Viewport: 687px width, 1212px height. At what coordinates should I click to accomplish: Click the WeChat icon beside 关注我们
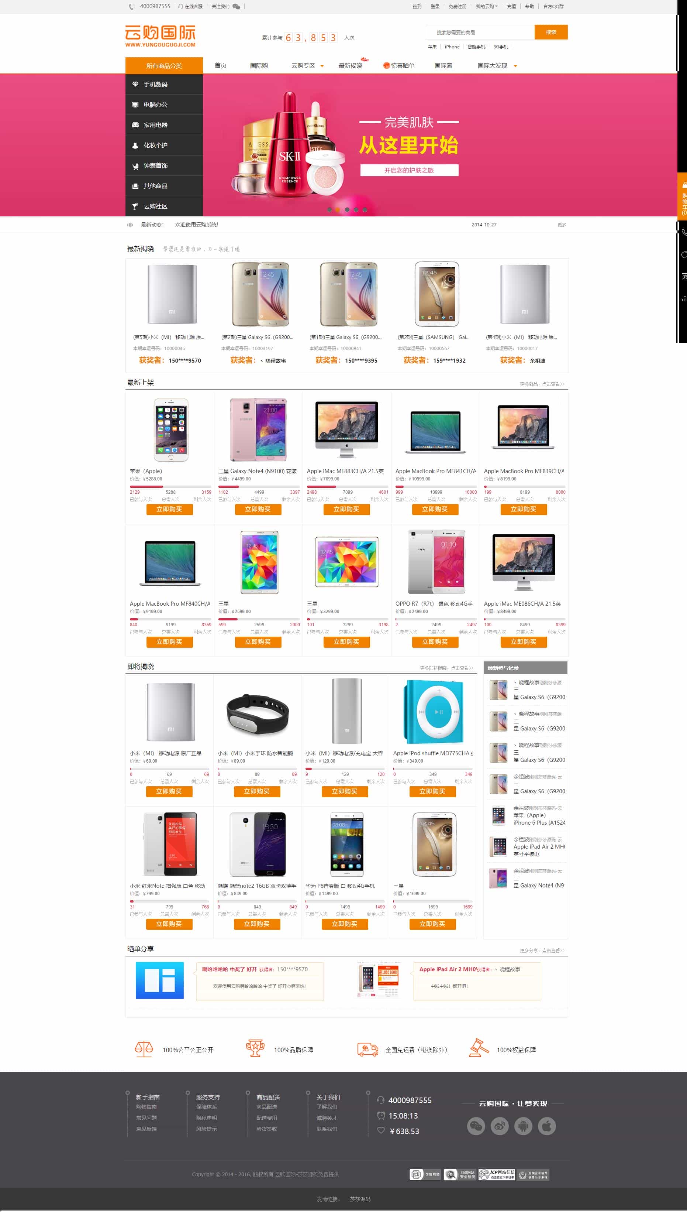(x=237, y=7)
